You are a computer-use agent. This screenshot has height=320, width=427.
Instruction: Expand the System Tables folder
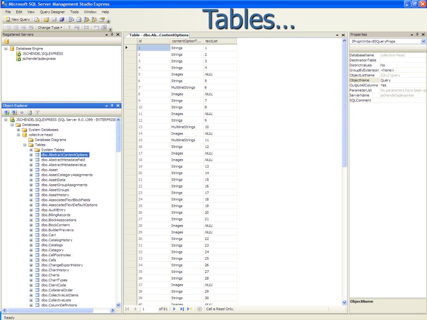coord(31,150)
